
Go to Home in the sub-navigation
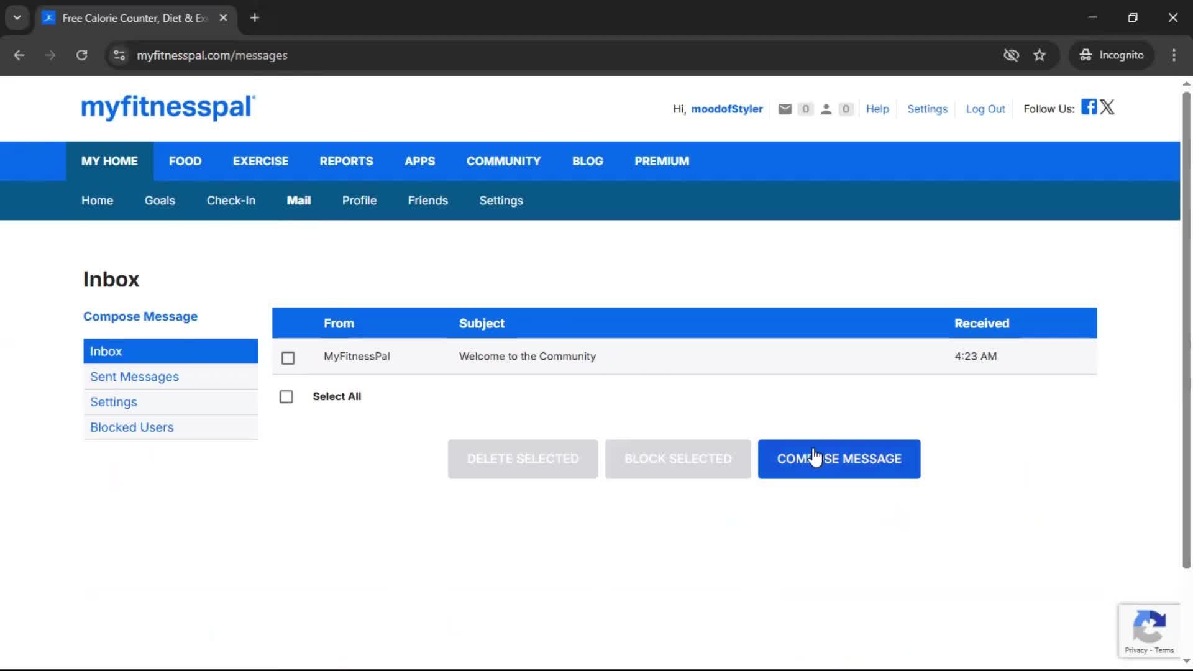pos(97,201)
